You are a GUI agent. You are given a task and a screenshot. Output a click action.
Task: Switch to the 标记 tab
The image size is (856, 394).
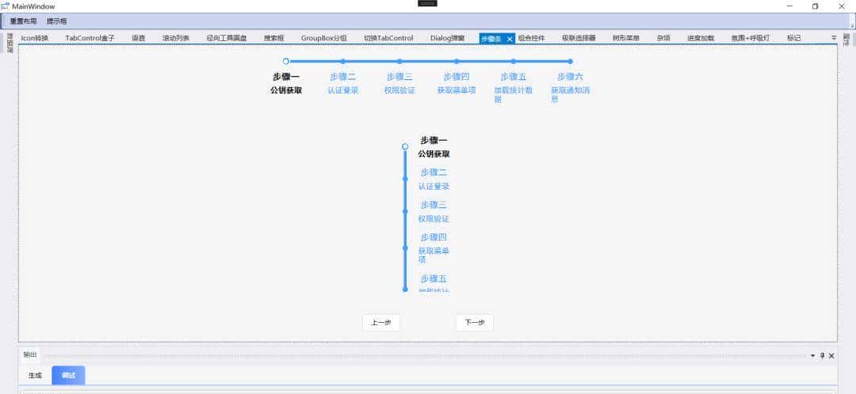793,38
